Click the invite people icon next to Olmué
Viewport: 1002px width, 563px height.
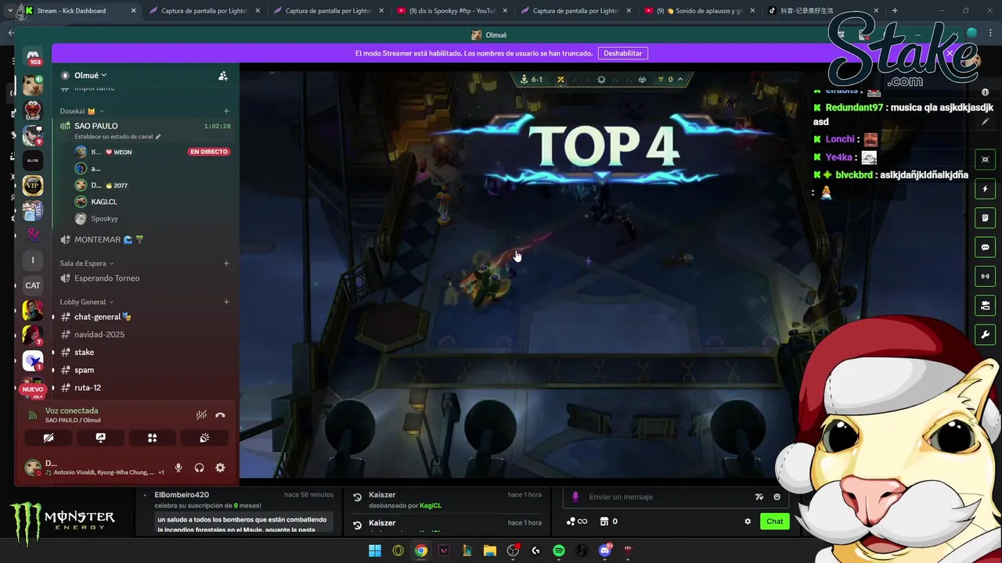pyautogui.click(x=223, y=76)
